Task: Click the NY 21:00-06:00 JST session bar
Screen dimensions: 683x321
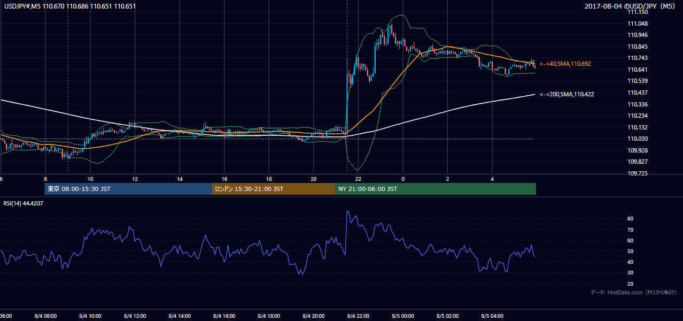Action: (436, 189)
